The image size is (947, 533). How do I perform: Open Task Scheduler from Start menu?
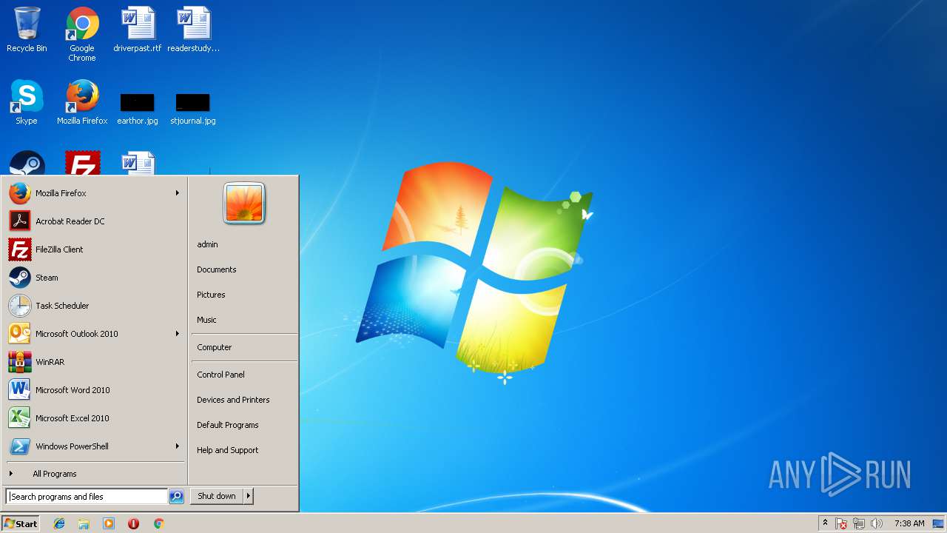pyautogui.click(x=95, y=306)
